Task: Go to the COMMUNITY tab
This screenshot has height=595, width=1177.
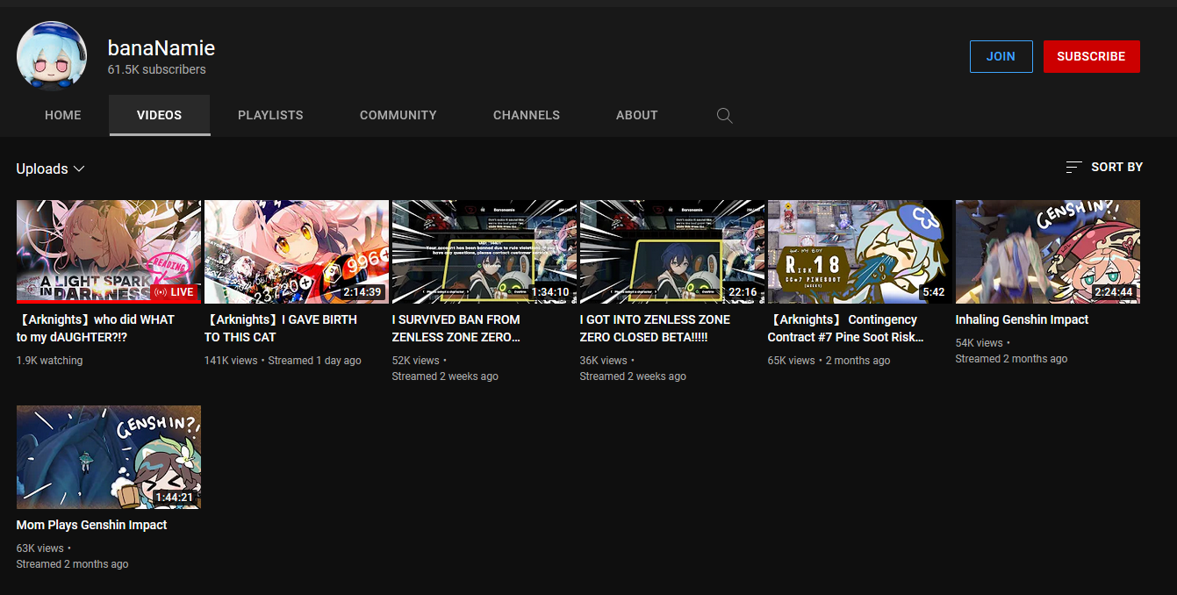Action: [x=398, y=115]
